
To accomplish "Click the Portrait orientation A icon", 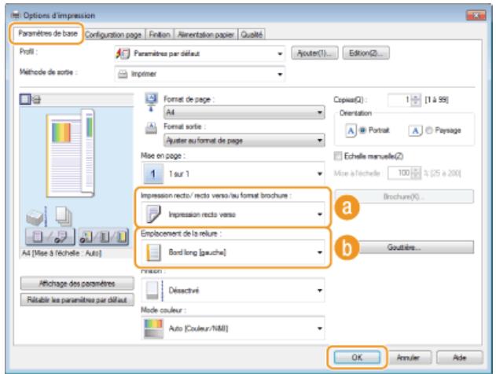I will pyautogui.click(x=351, y=130).
